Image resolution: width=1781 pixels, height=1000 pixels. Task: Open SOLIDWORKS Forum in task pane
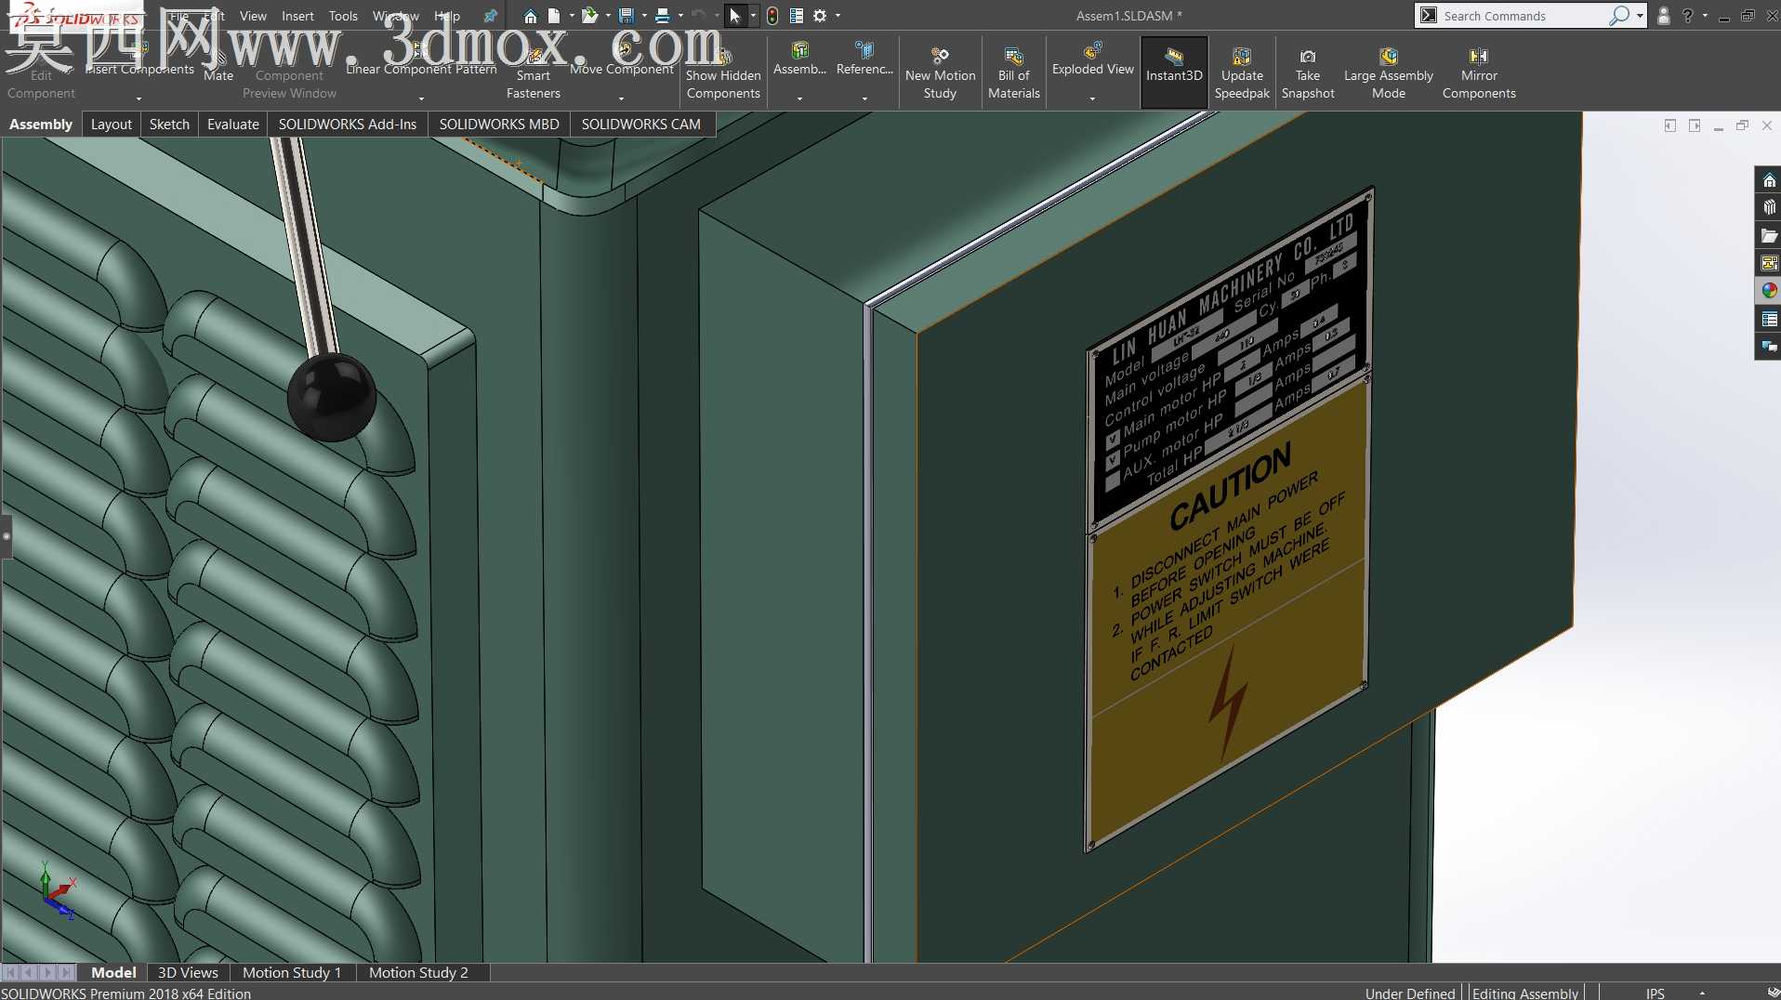pyautogui.click(x=1768, y=347)
